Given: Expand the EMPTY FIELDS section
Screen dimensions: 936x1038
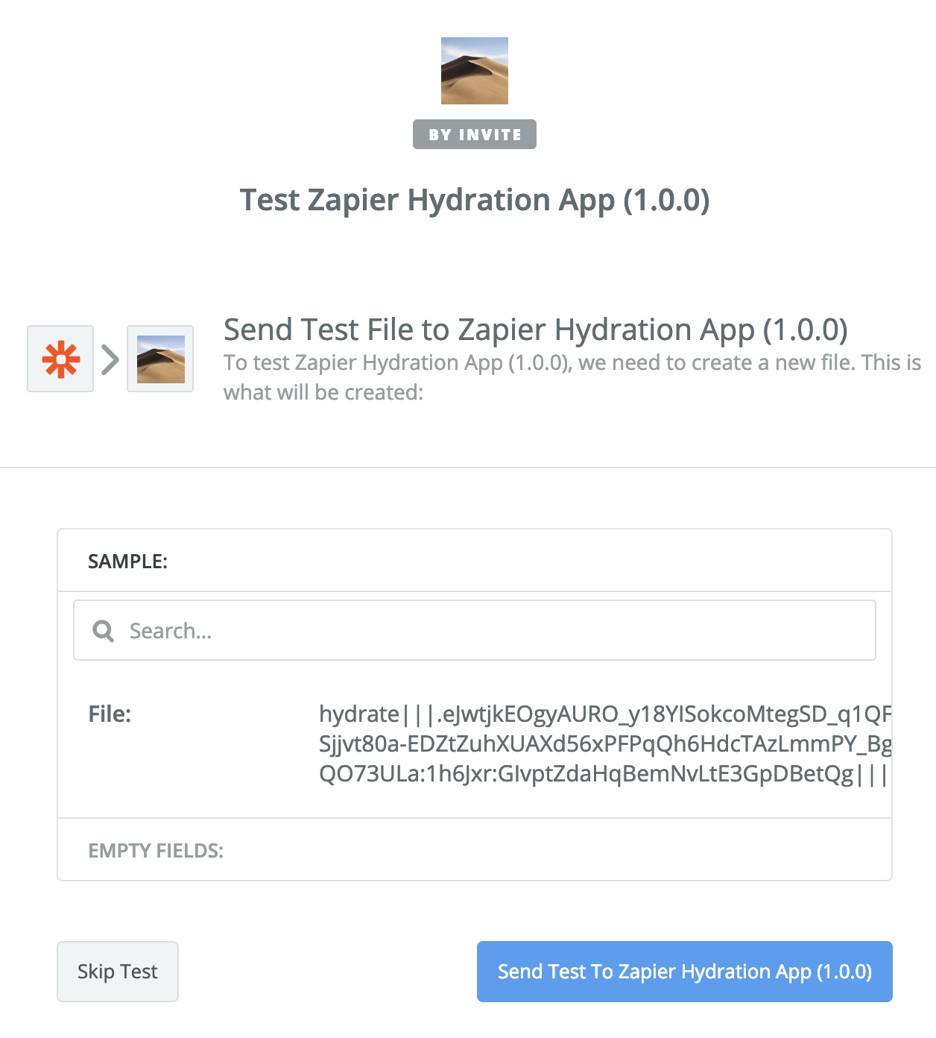Looking at the screenshot, I should coord(156,851).
